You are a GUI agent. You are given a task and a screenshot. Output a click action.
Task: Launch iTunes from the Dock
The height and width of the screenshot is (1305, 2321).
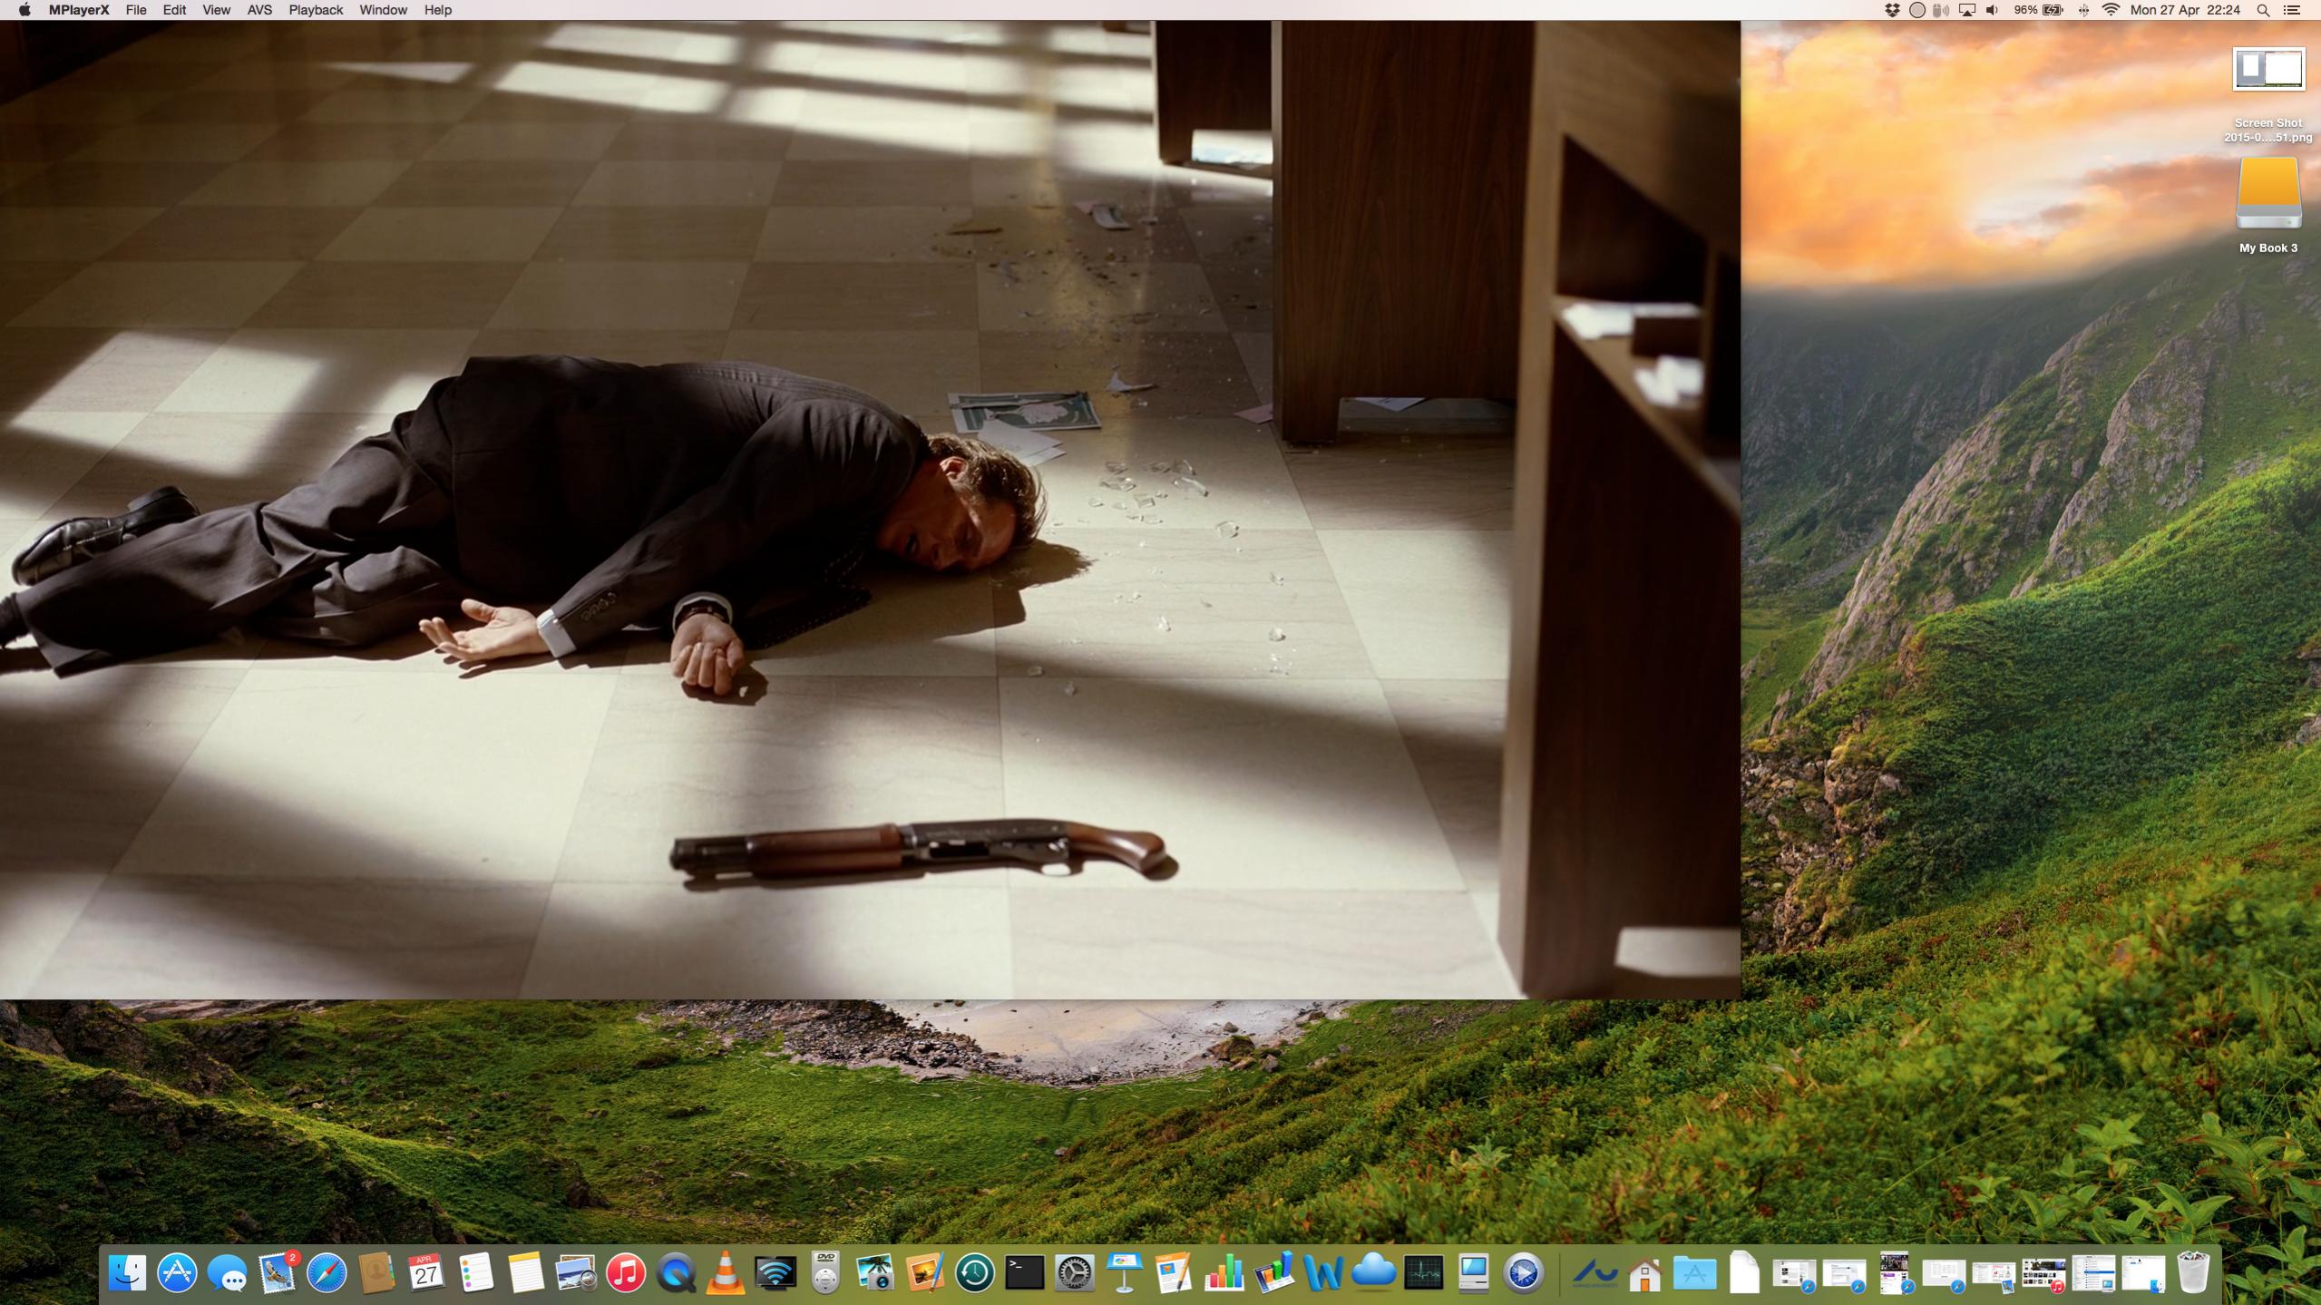click(x=626, y=1273)
